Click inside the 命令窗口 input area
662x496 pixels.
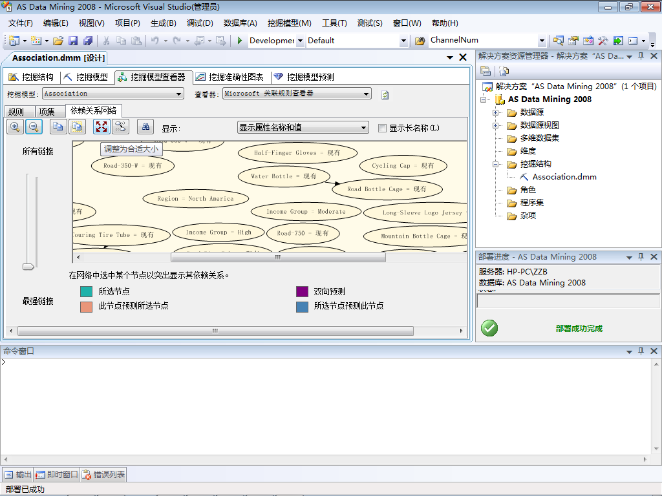tap(325, 406)
